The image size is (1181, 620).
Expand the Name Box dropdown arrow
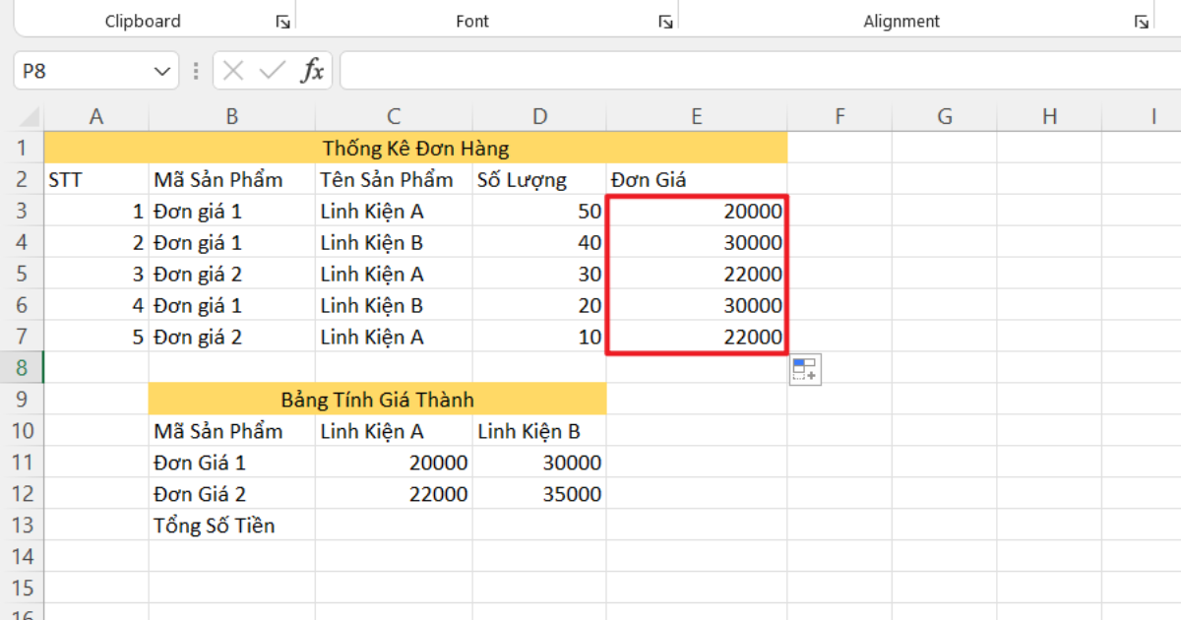pos(162,72)
